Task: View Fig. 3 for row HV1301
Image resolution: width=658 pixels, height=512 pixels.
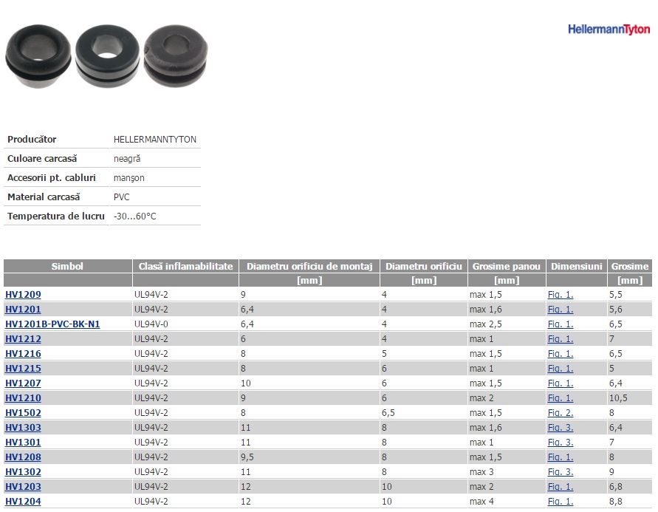Action: tap(561, 443)
